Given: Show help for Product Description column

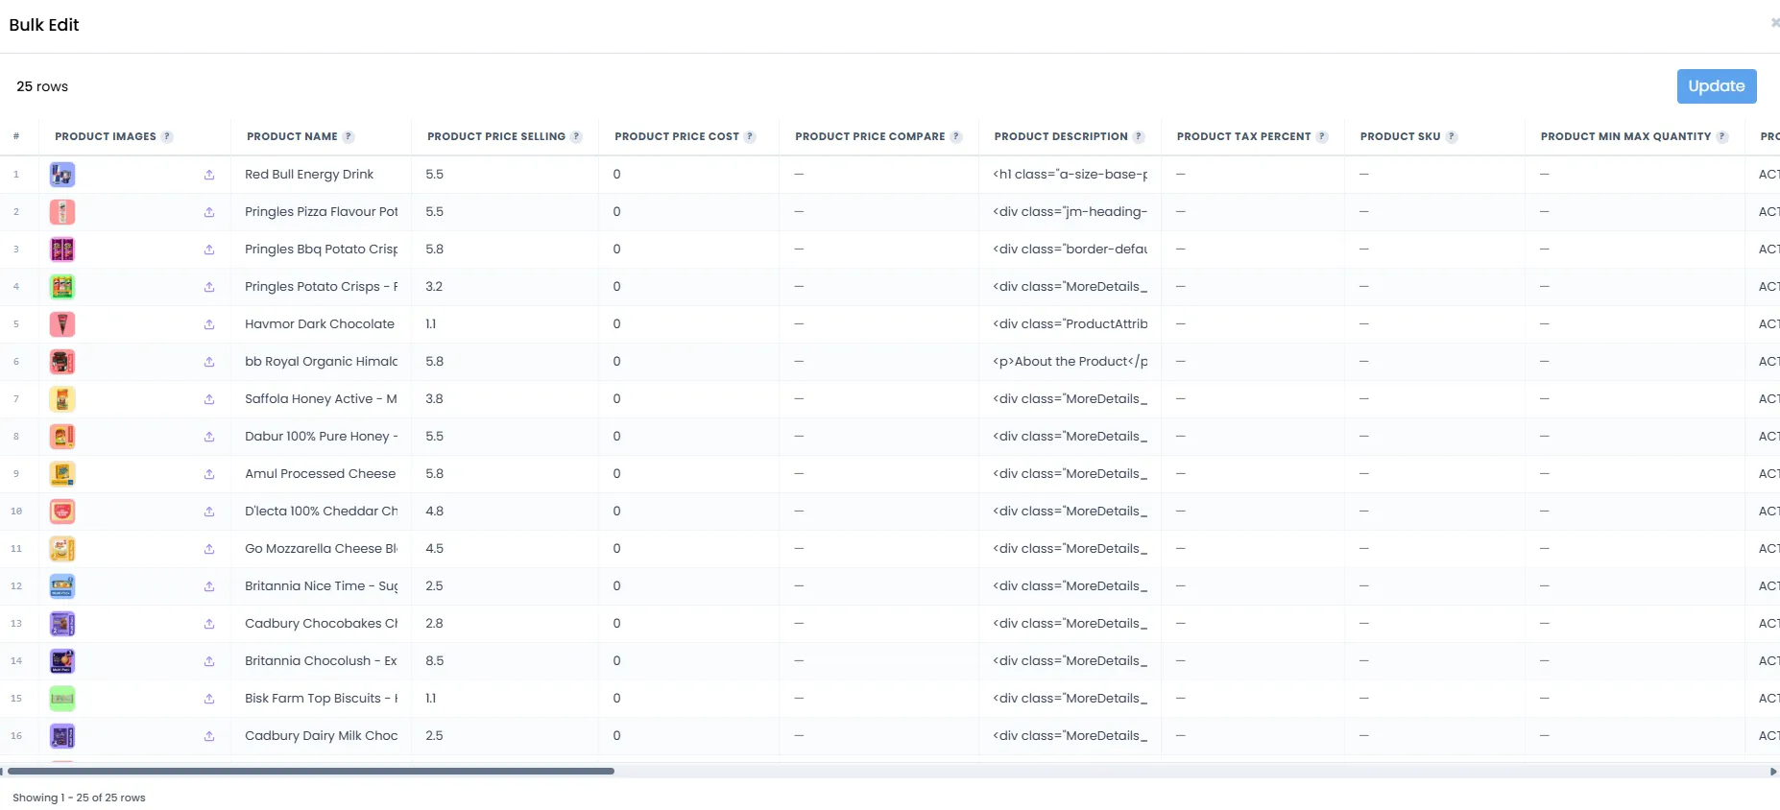Looking at the screenshot, I should (x=1139, y=137).
